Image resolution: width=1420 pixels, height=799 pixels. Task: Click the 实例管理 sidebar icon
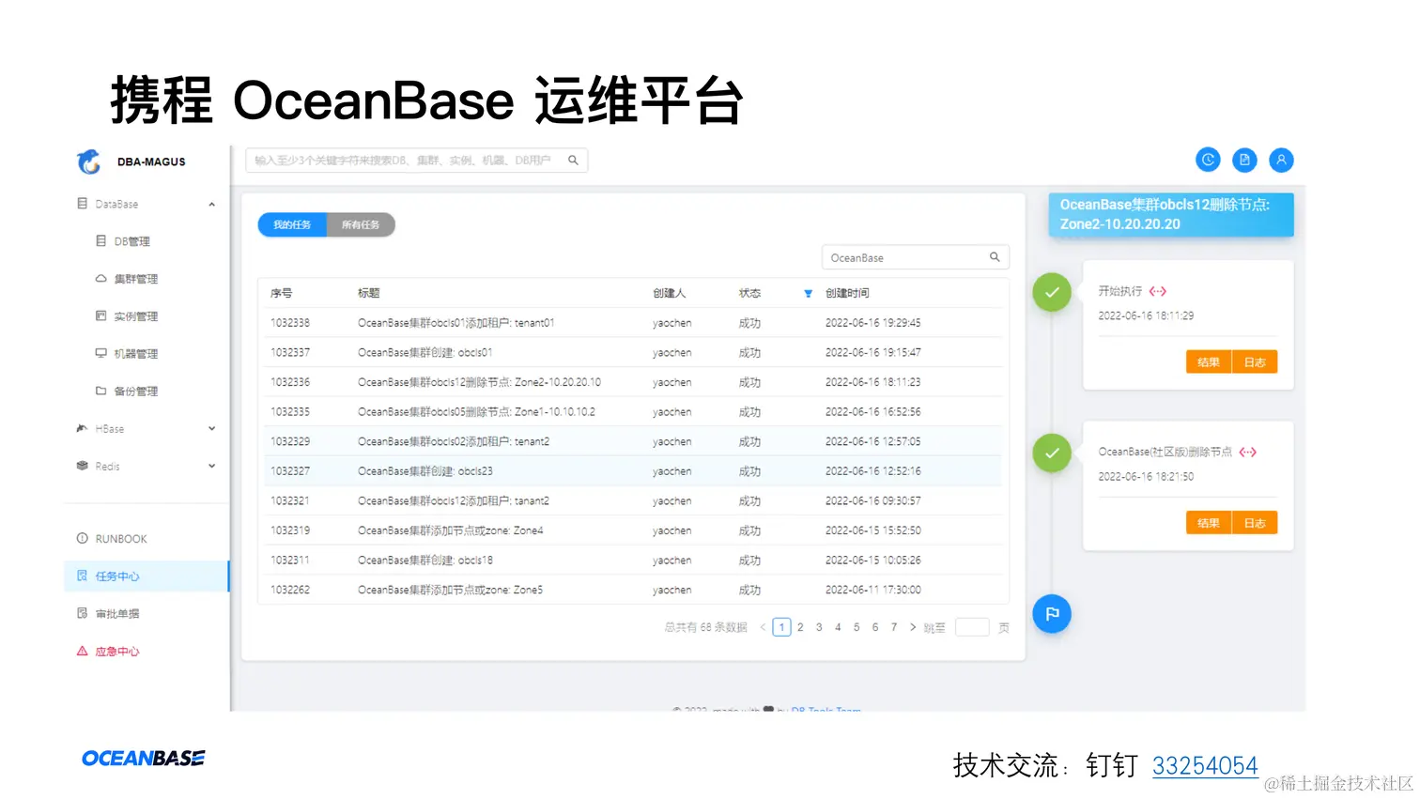pyautogui.click(x=101, y=316)
